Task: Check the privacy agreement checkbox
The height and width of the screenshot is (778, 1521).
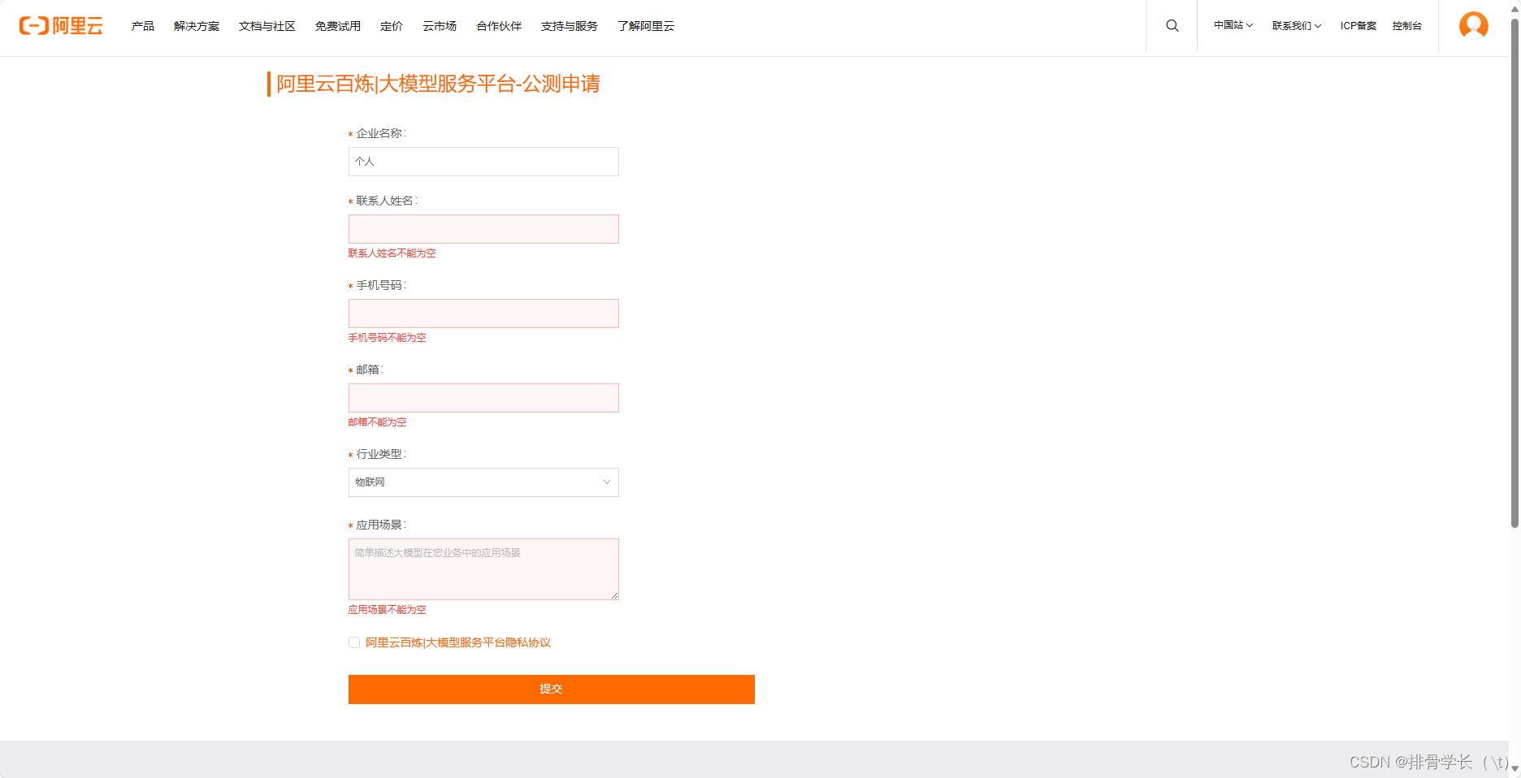Action: coord(354,642)
